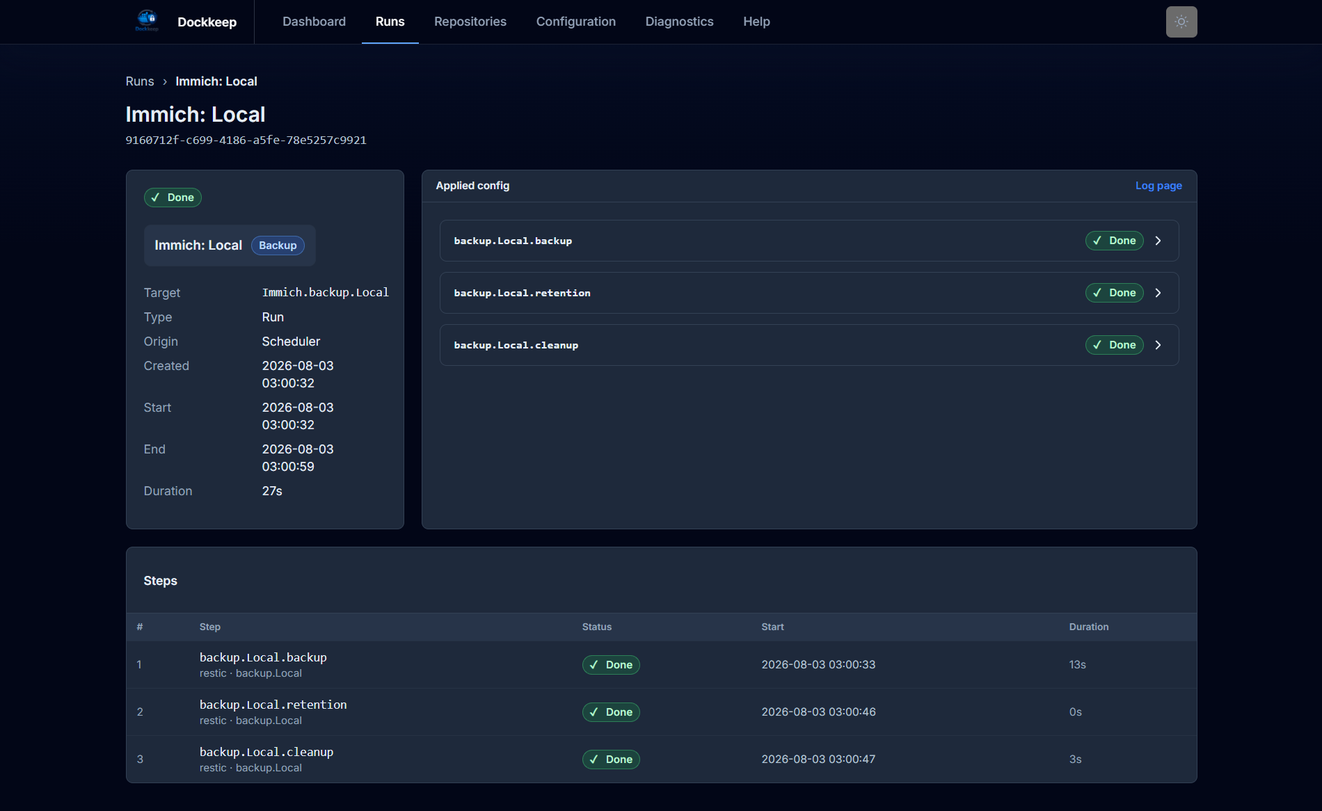Click step start time 2026-08-03 03:00:46
1322x811 pixels.
[x=818, y=712]
